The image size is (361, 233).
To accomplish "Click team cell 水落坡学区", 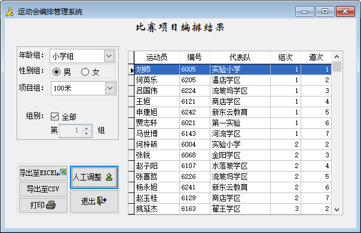I will pos(240,166).
